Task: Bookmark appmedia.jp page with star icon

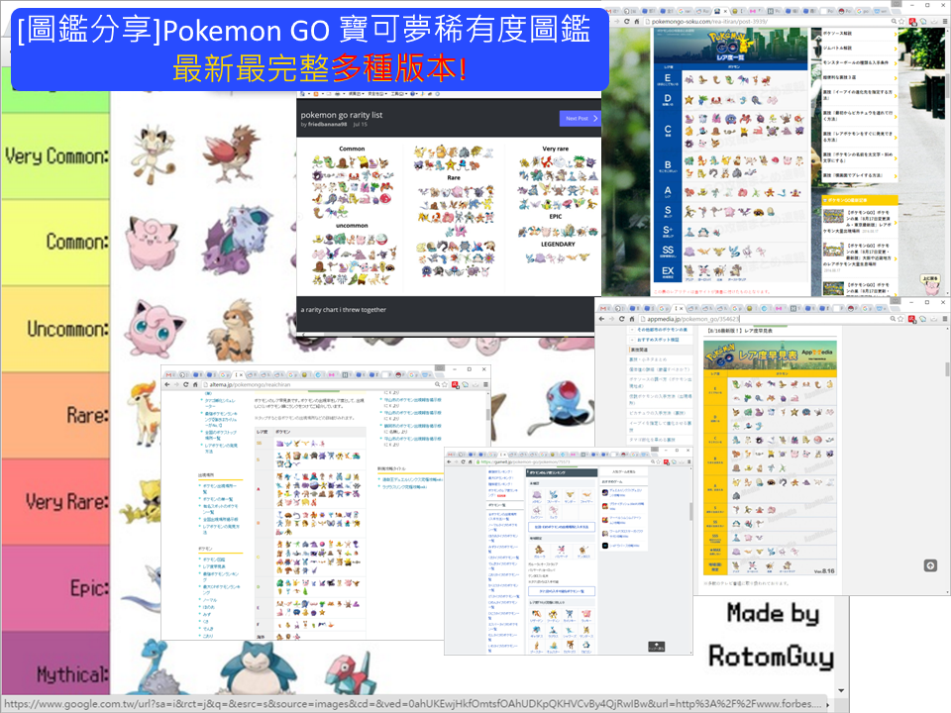Action: pos(900,319)
